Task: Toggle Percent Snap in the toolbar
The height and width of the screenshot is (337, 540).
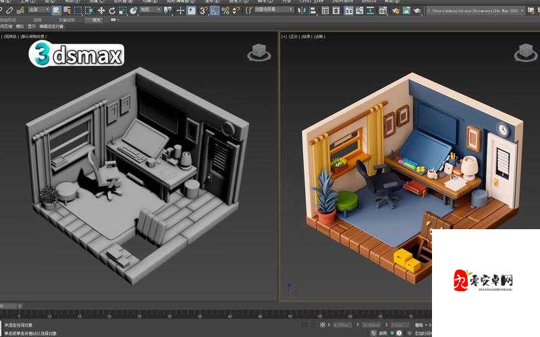Action: pyautogui.click(x=225, y=11)
